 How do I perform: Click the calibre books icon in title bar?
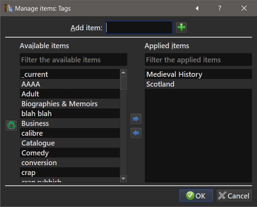[8, 8]
